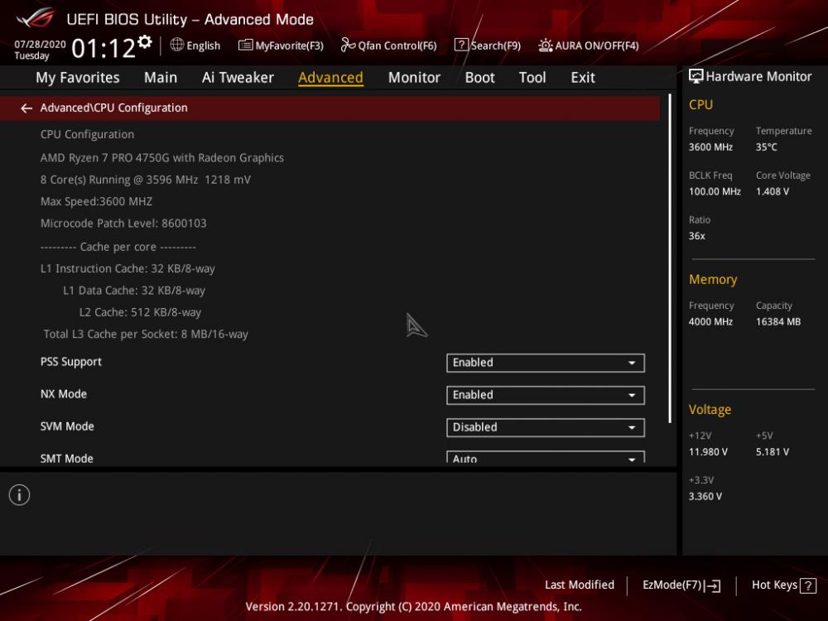Click the Hot Keys question mark icon
828x621 pixels.
[808, 585]
